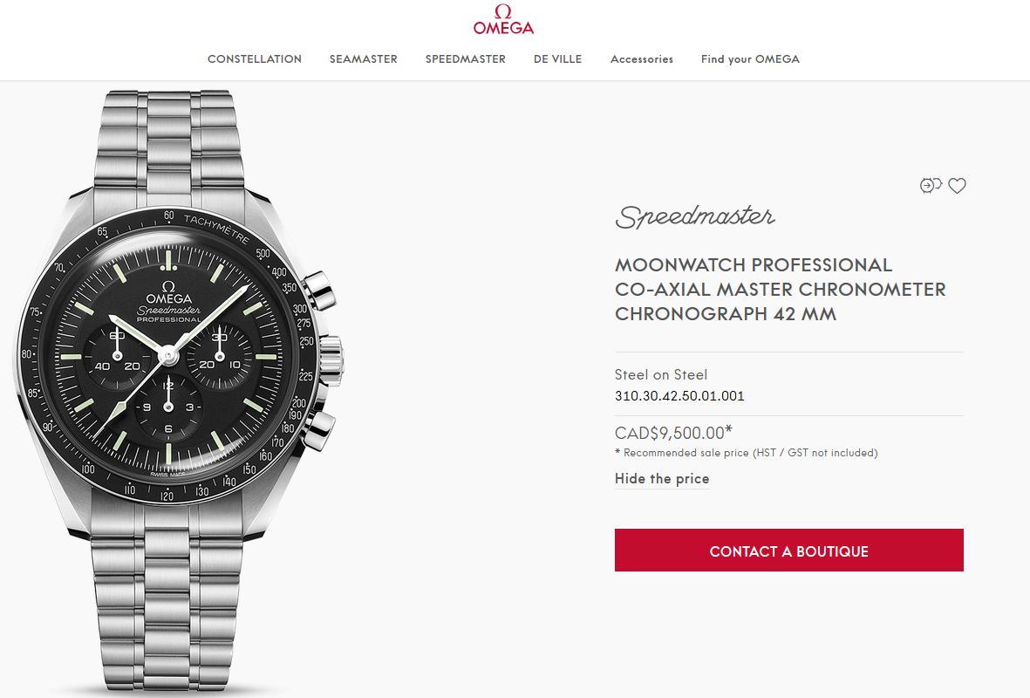Viewport: 1030px width, 698px height.
Task: Open the Find your OMEGA menu
Action: [x=750, y=59]
